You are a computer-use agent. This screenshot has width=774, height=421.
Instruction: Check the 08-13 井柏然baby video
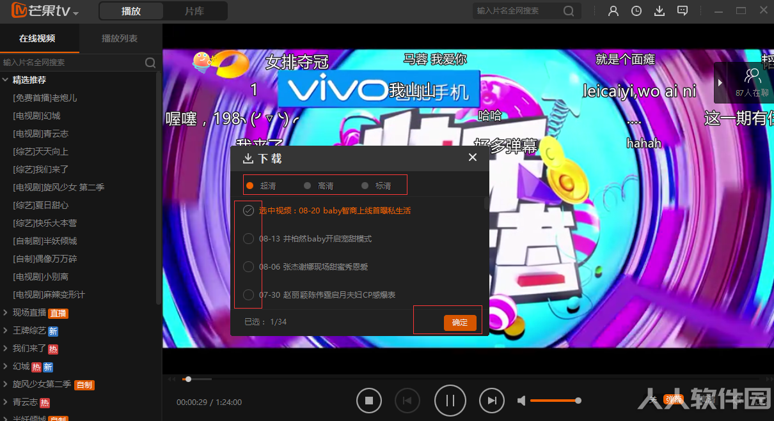(x=248, y=239)
